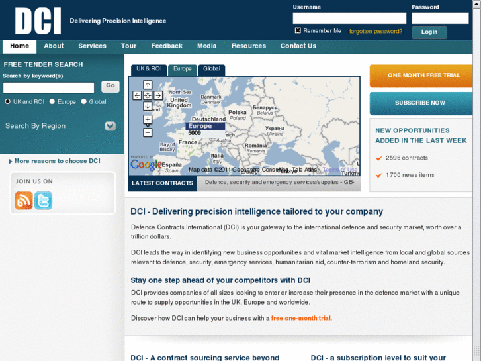Screen dimensions: 481x361
Task: Open the forgotten password link
Action: click(x=376, y=31)
